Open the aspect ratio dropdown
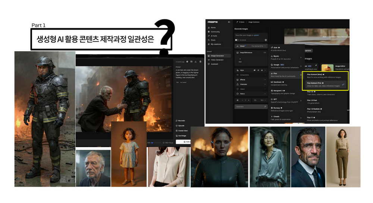 click(260, 100)
